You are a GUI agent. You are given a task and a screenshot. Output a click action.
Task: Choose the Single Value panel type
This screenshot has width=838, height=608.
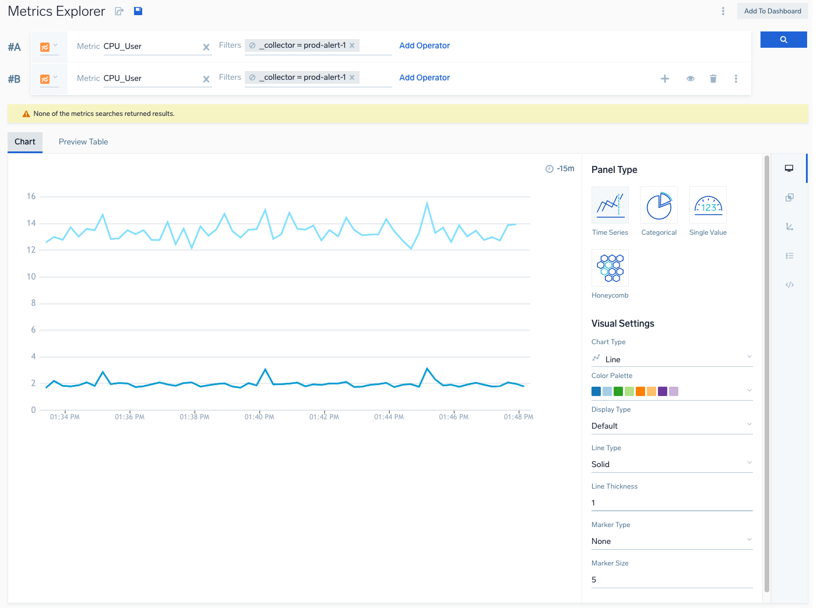tap(707, 205)
